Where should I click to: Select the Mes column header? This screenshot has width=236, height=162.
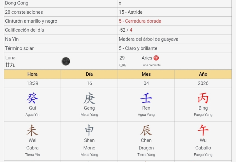coord(146,74)
